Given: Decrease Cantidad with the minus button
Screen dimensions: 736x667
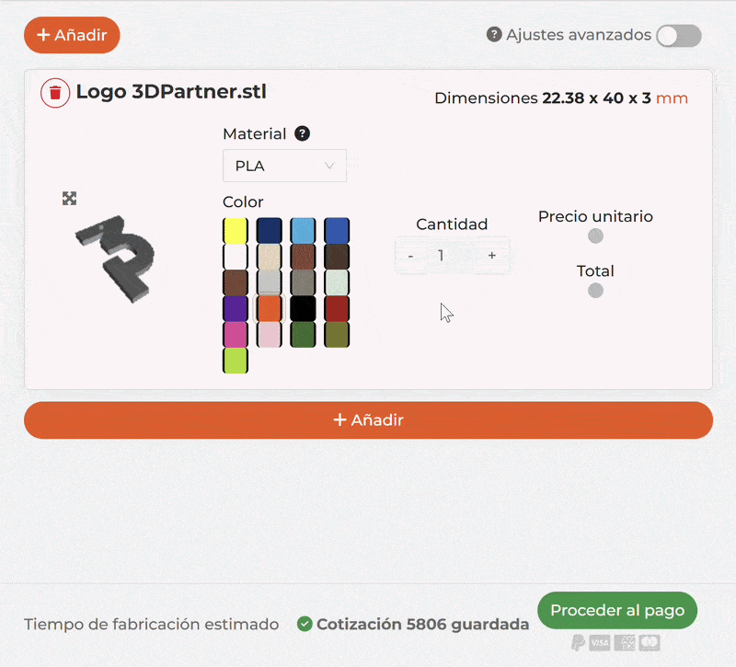Looking at the screenshot, I should click(410, 256).
